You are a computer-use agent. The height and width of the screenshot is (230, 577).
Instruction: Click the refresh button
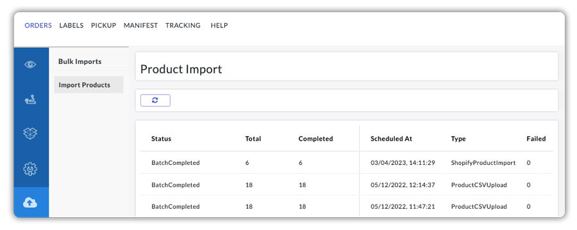click(x=155, y=100)
